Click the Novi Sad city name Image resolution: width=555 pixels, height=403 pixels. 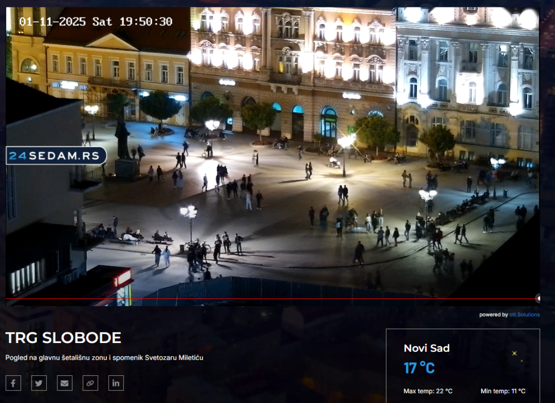pos(426,348)
